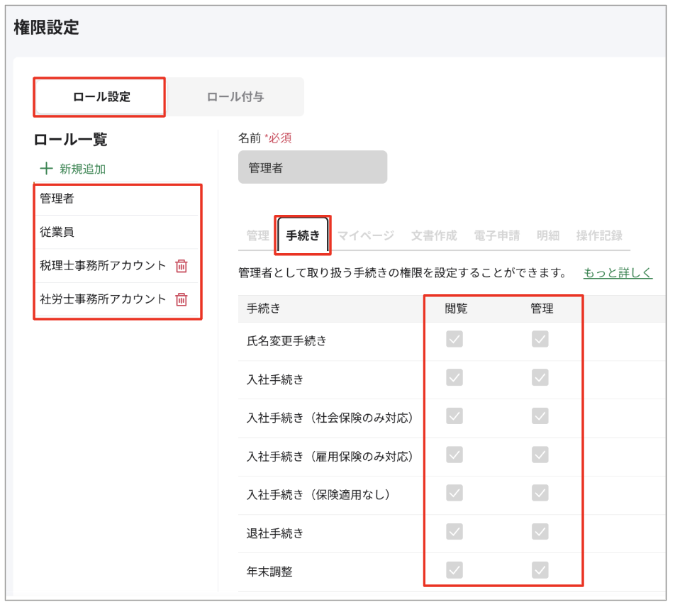This screenshot has height=607, width=675.
Task: Open the マイページ permission tab
Action: 365,235
